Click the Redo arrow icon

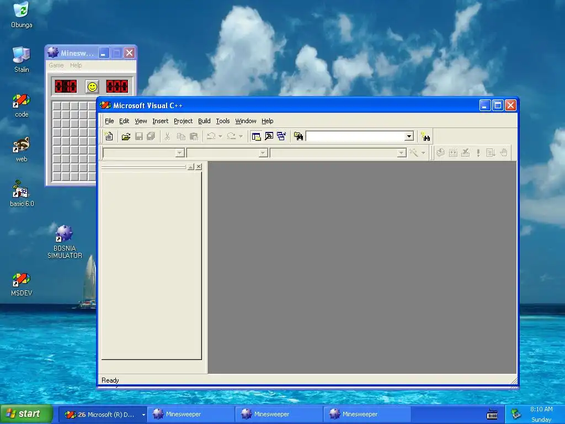pyautogui.click(x=231, y=136)
